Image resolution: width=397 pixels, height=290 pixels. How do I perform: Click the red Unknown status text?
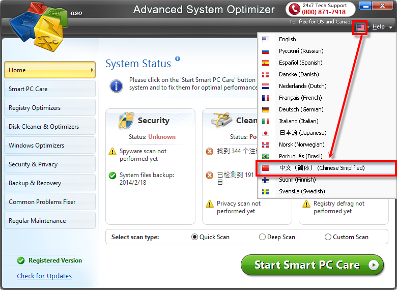click(162, 137)
